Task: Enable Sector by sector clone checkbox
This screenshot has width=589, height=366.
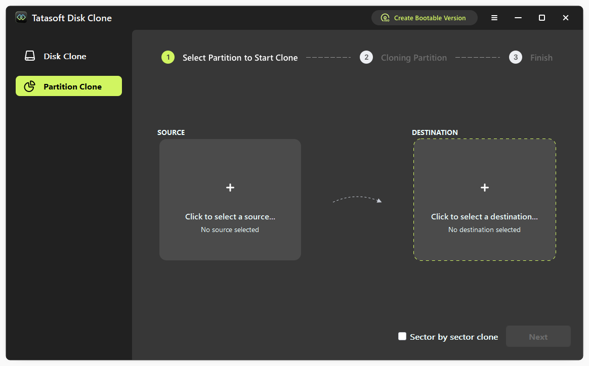Action: [402, 336]
